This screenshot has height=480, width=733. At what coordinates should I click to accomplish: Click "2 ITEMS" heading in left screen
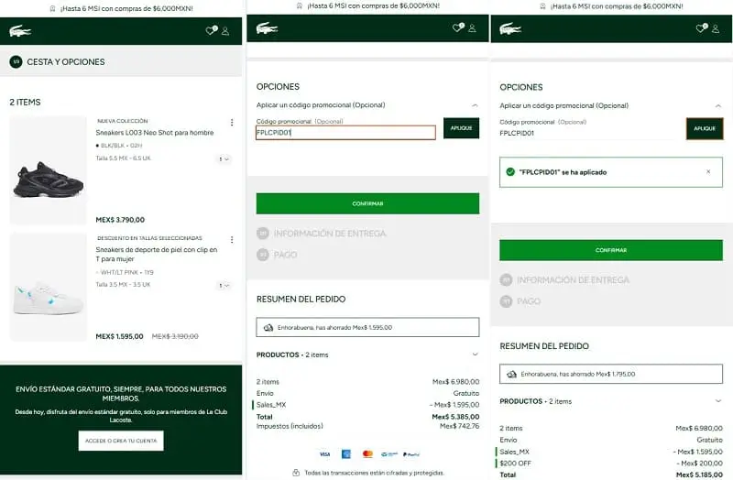click(x=26, y=102)
